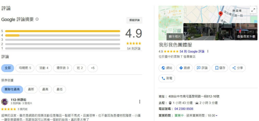This screenshot has width=259, height=121.
Task: Click the 54 則評論 count under rating
Action: pos(134,49)
